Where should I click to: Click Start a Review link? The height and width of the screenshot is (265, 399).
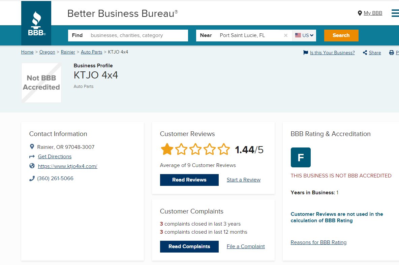point(244,180)
